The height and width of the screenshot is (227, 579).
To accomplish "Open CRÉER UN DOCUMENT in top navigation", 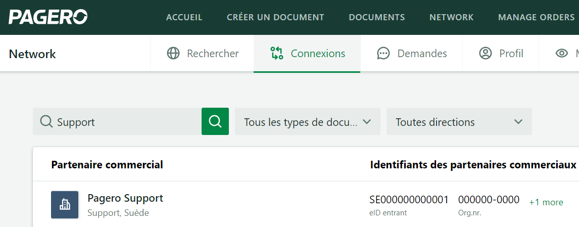I will 275,17.
